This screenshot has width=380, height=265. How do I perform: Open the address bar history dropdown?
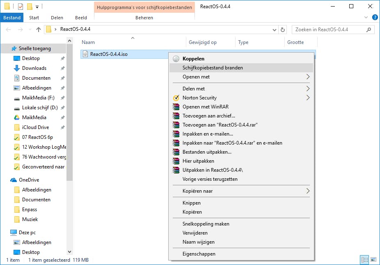pos(275,30)
